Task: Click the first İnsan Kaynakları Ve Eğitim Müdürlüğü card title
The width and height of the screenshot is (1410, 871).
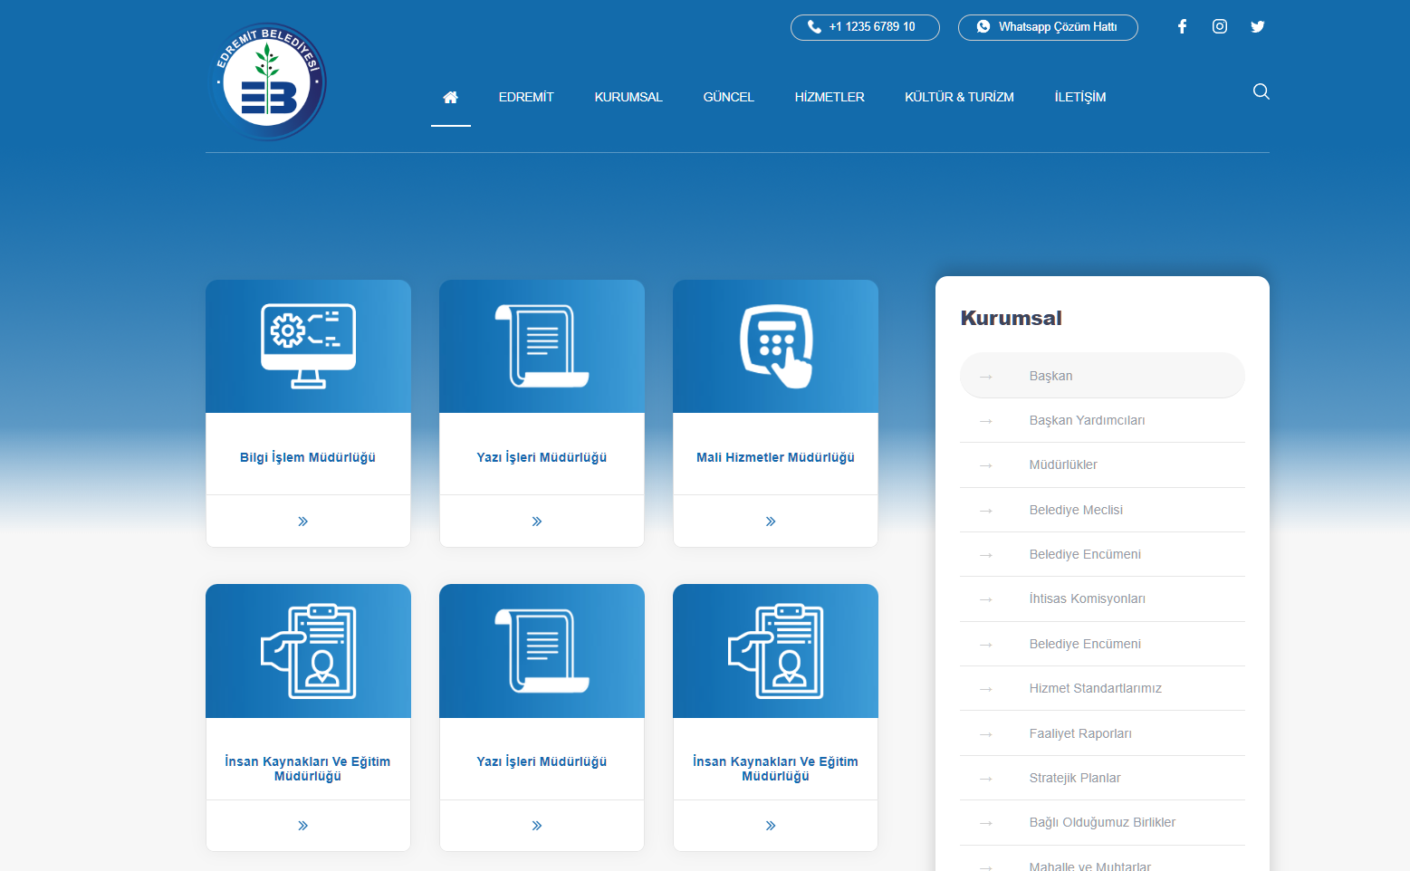Action: click(x=308, y=769)
